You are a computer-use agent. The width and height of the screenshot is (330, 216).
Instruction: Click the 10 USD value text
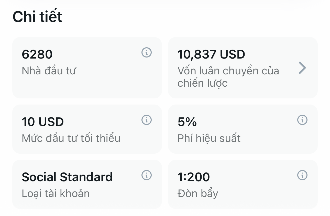[x=43, y=122]
